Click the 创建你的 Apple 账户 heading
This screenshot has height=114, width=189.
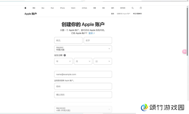(83, 24)
